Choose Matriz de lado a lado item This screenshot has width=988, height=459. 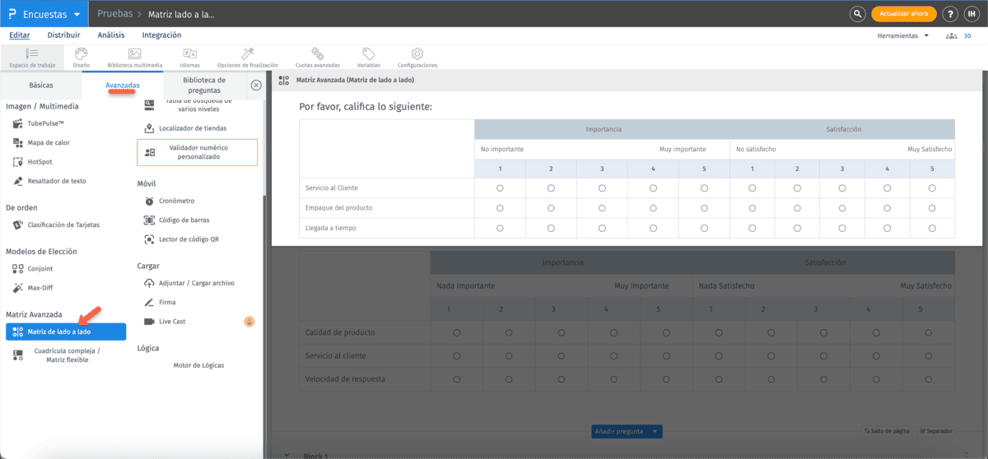(x=65, y=331)
